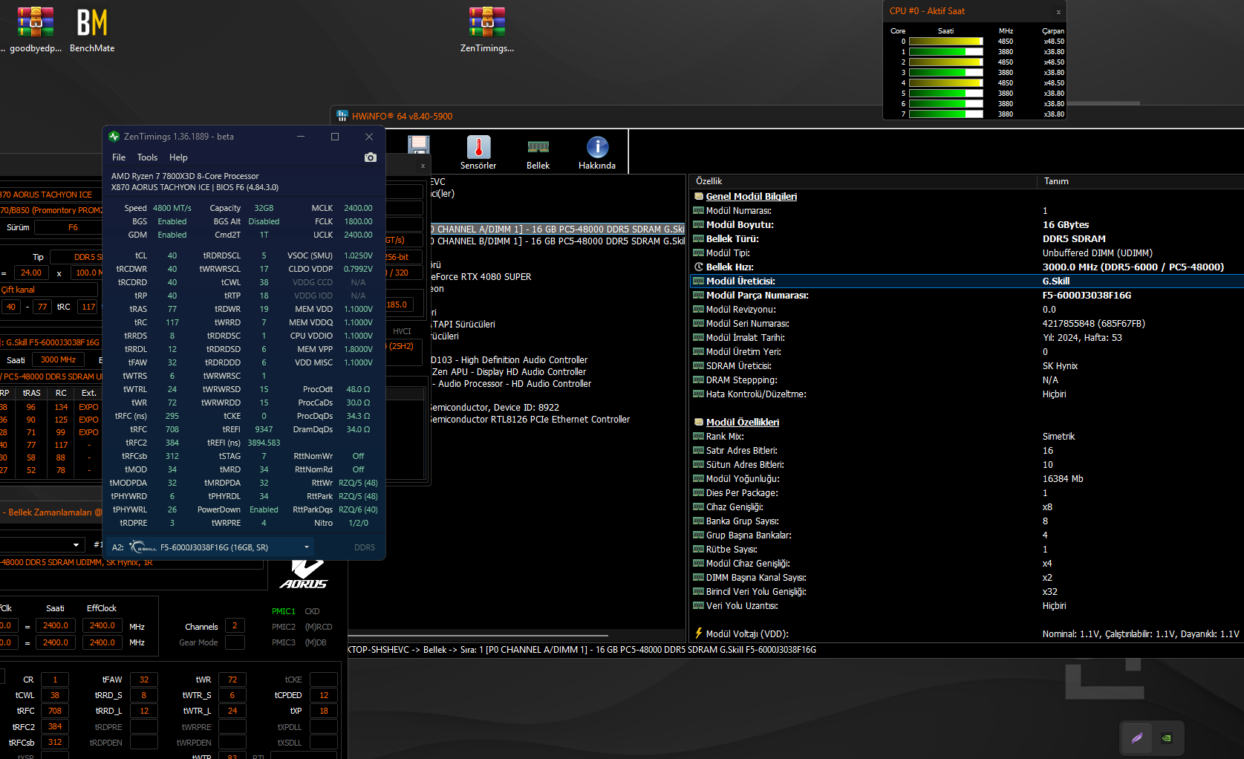Open the Tools menu in ZenTimings
Viewport: 1244px width, 759px height.
click(147, 157)
